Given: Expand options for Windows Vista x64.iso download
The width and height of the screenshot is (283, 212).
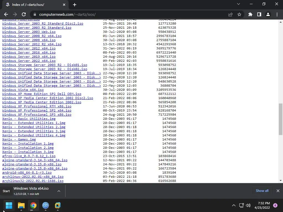Looking at the screenshot, I should (59, 191).
